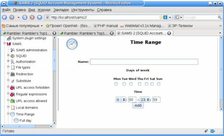Go back with the Back arrow
Image resolution: width=224 pixels, height=136 pixels.
pyautogui.click(x=4, y=18)
